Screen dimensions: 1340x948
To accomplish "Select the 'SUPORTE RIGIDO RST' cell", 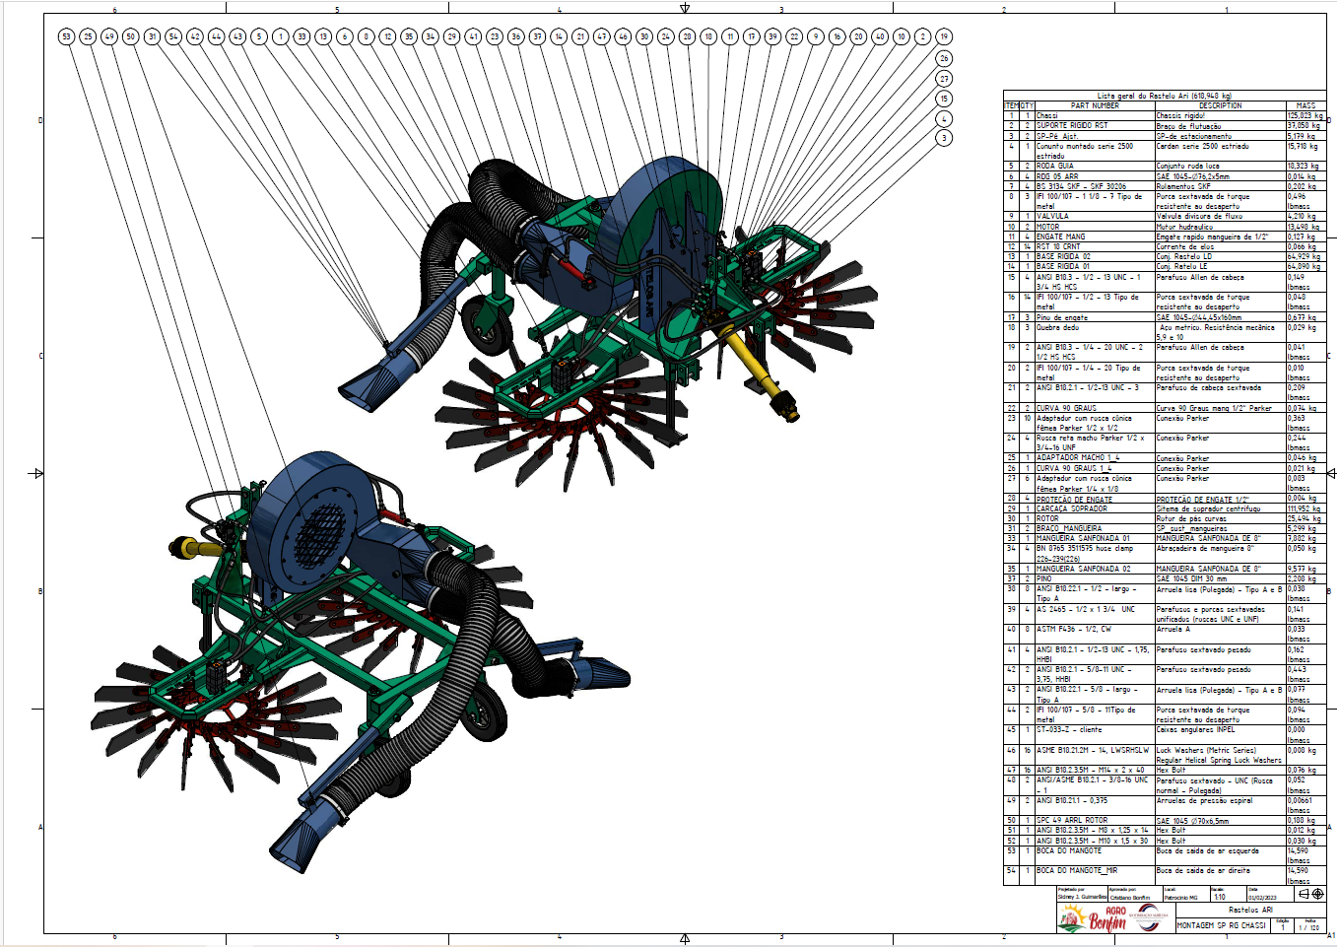I will tap(1095, 125).
